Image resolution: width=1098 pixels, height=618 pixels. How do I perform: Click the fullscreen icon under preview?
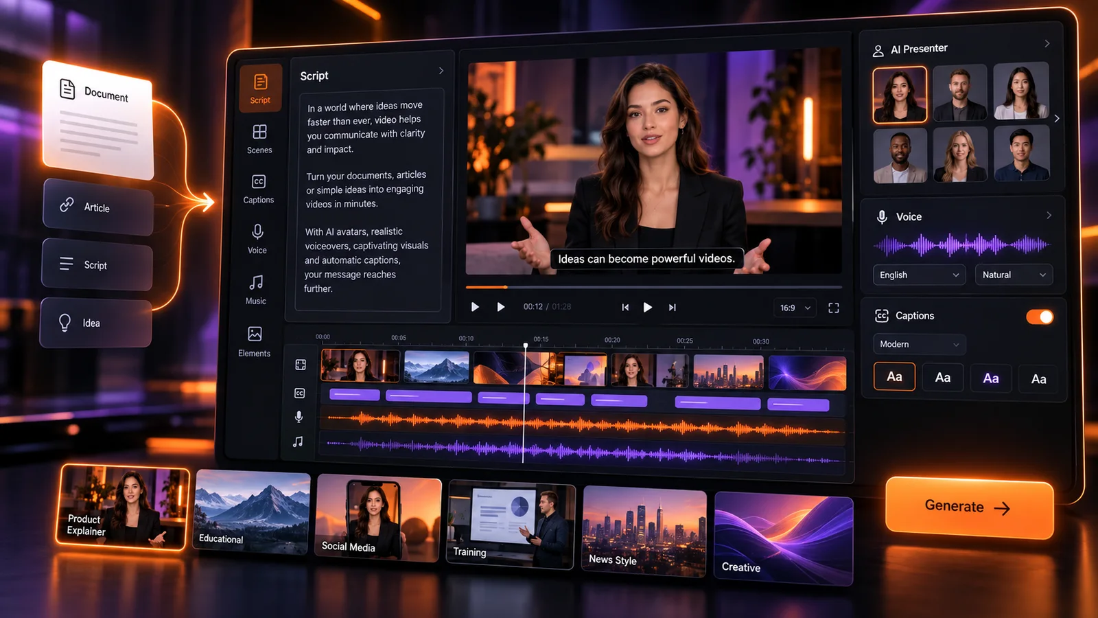click(x=834, y=308)
